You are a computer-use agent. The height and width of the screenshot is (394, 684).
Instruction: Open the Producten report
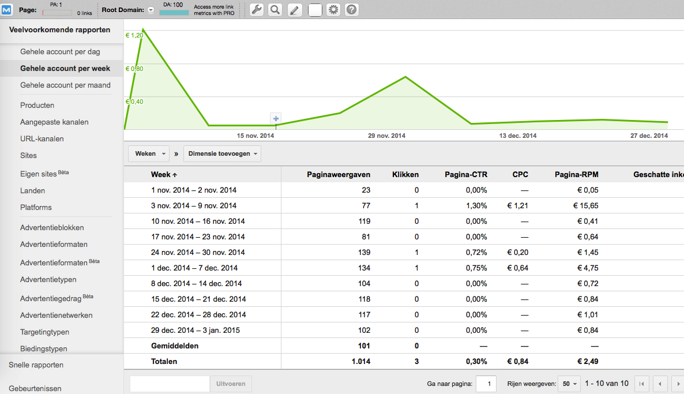click(x=37, y=105)
